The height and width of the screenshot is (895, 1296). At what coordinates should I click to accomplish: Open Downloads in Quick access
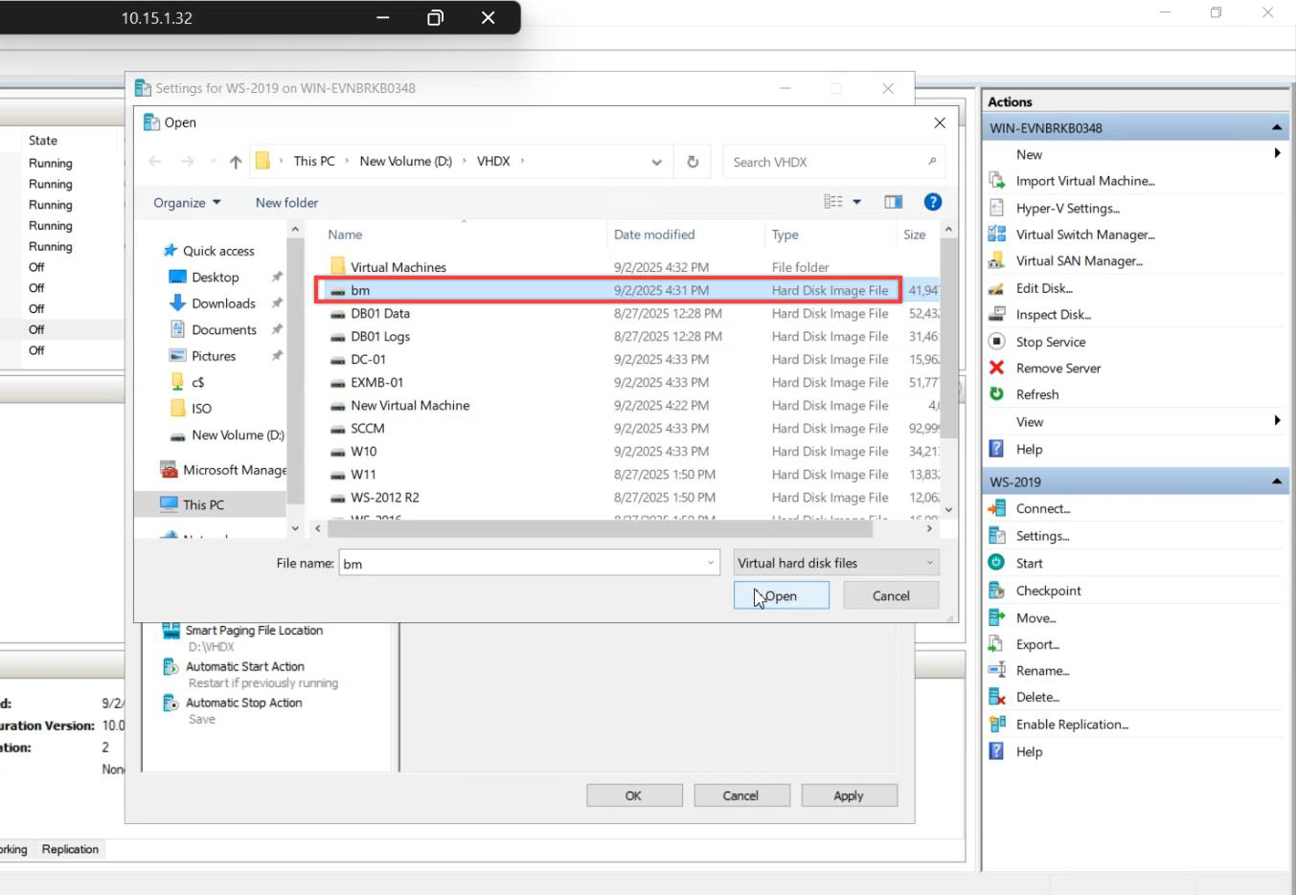click(x=223, y=303)
